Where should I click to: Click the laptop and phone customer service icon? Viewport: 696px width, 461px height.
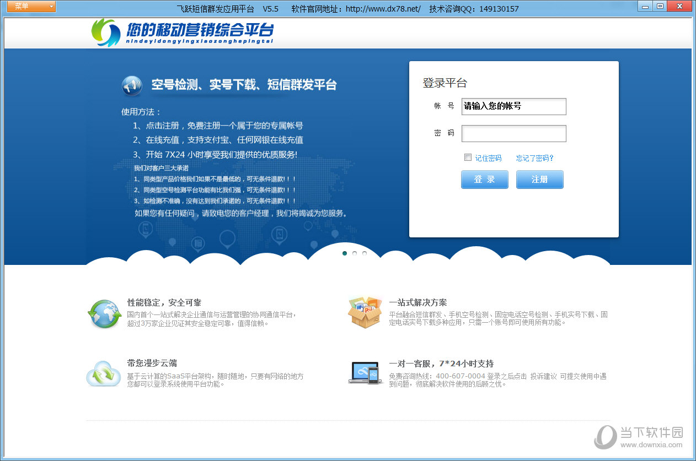pos(365,373)
